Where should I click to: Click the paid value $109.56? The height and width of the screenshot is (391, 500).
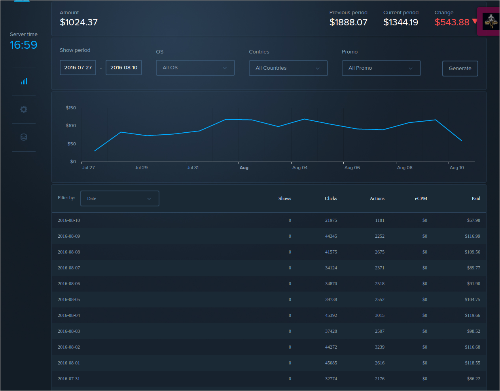click(472, 252)
